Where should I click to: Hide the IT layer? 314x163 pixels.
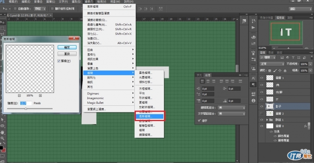(x=261, y=99)
